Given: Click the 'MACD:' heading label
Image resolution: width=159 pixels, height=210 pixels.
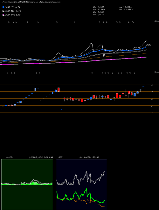Looking at the screenshot, I should click(x=10, y=157).
